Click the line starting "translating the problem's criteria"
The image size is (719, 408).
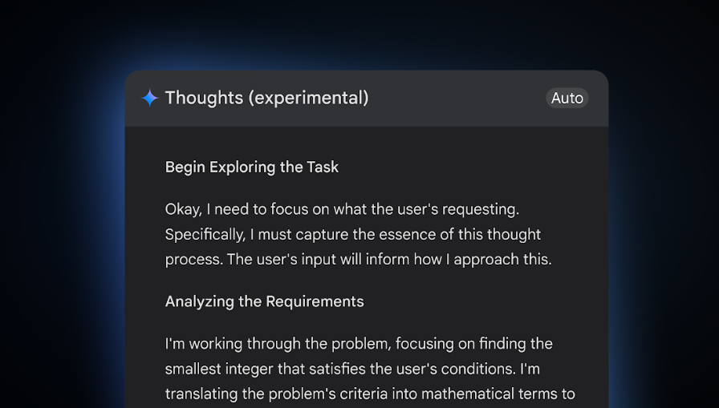click(x=370, y=394)
